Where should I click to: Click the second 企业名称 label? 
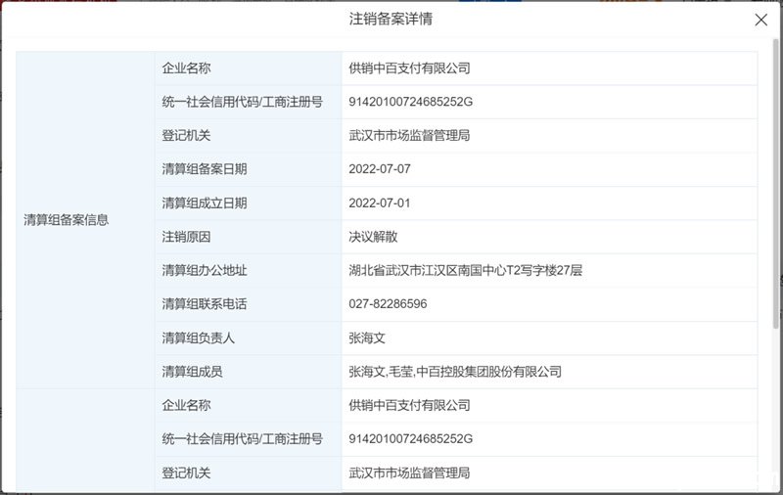pyautogui.click(x=186, y=405)
